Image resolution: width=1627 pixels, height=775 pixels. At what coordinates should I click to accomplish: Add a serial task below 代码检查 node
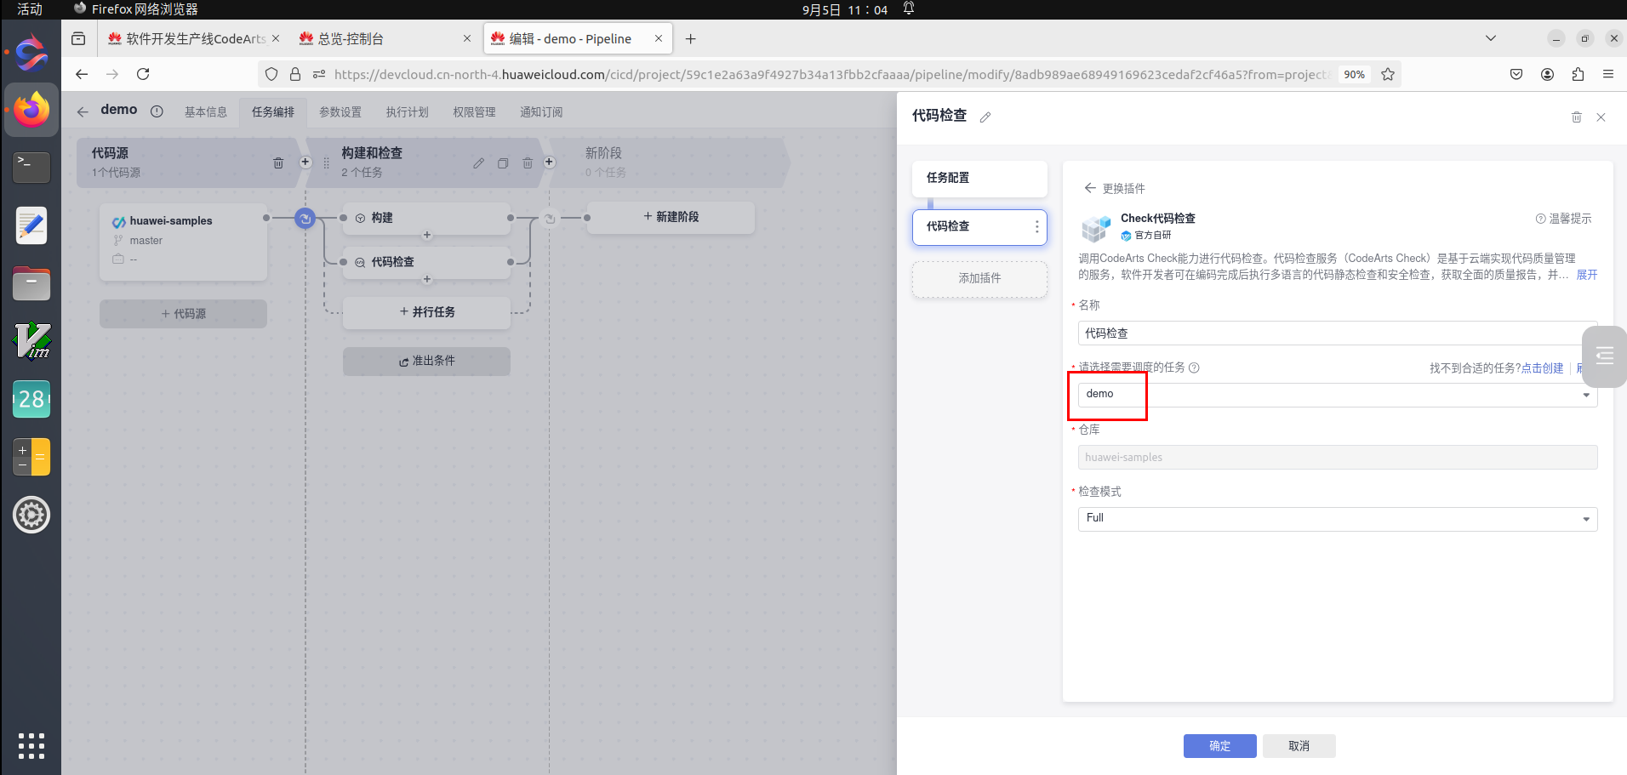click(x=427, y=280)
